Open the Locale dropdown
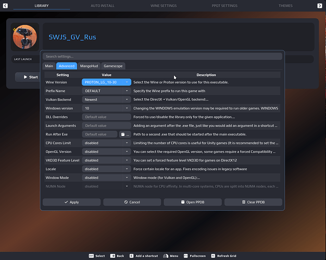 pyautogui.click(x=106, y=169)
